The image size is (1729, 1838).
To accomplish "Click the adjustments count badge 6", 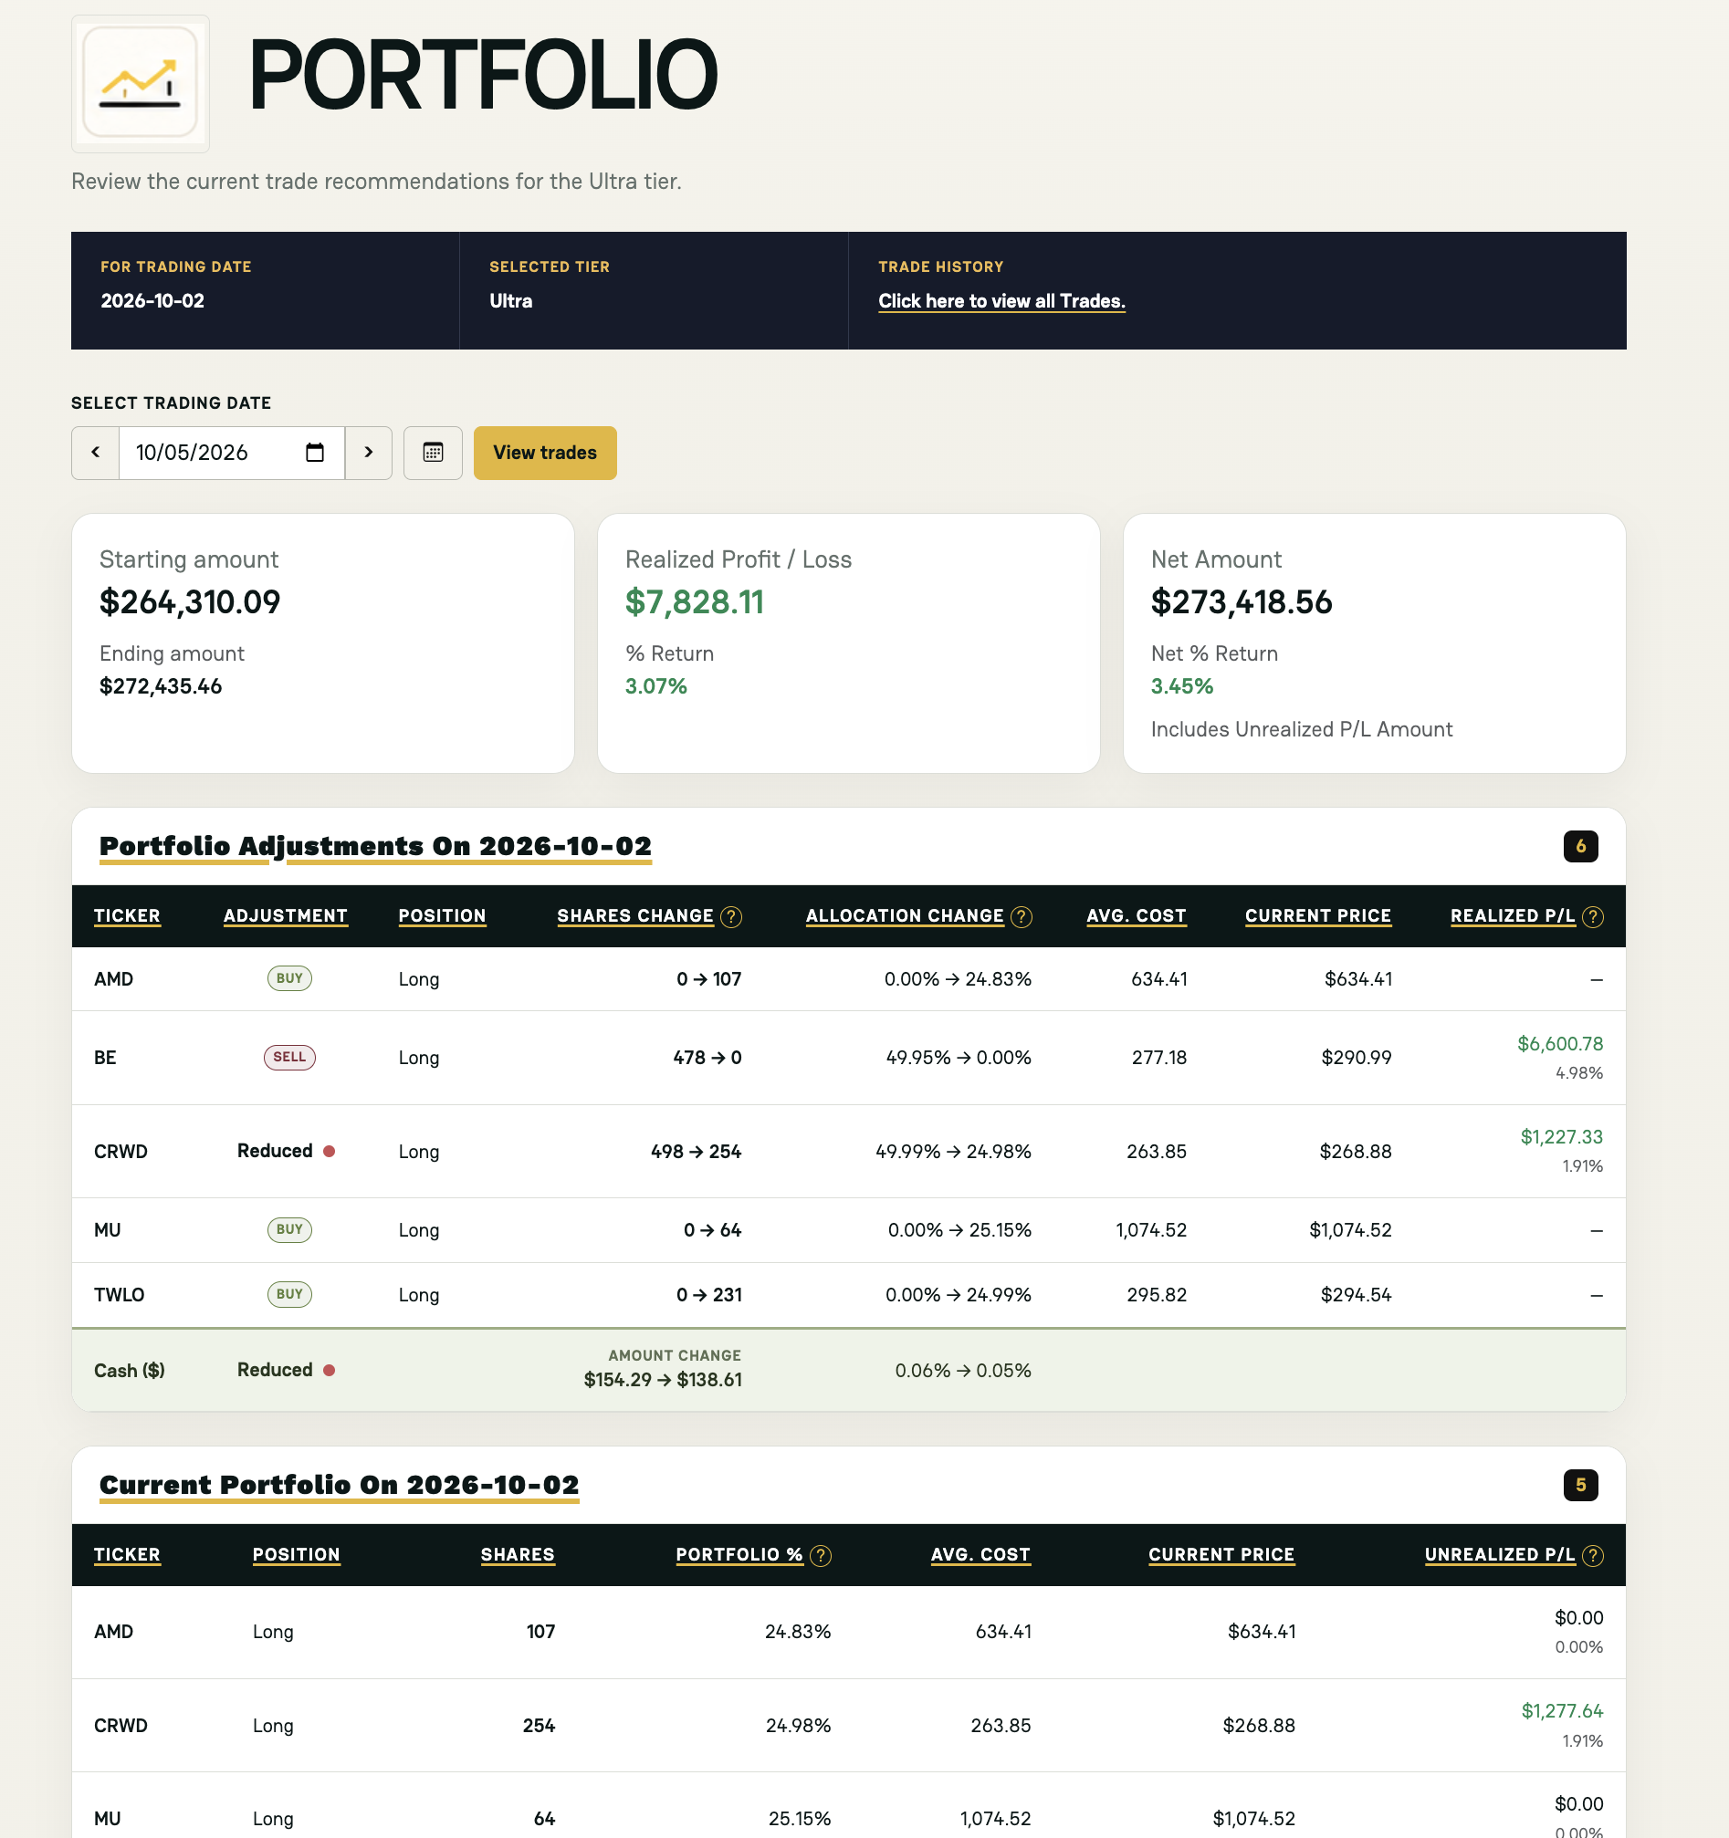I will 1580,846.
